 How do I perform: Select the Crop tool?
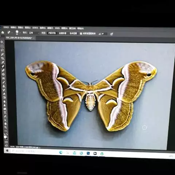pyautogui.click(x=3, y=58)
